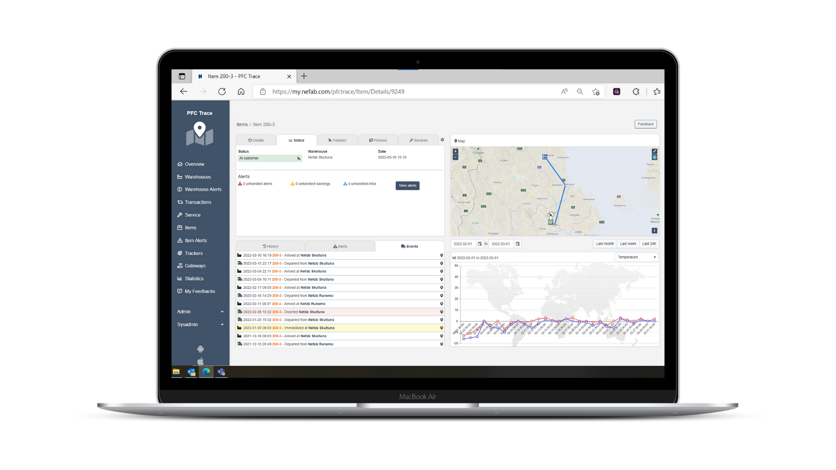Expand the Admin menu
Image resolution: width=836 pixels, height=470 pixels.
tap(200, 312)
